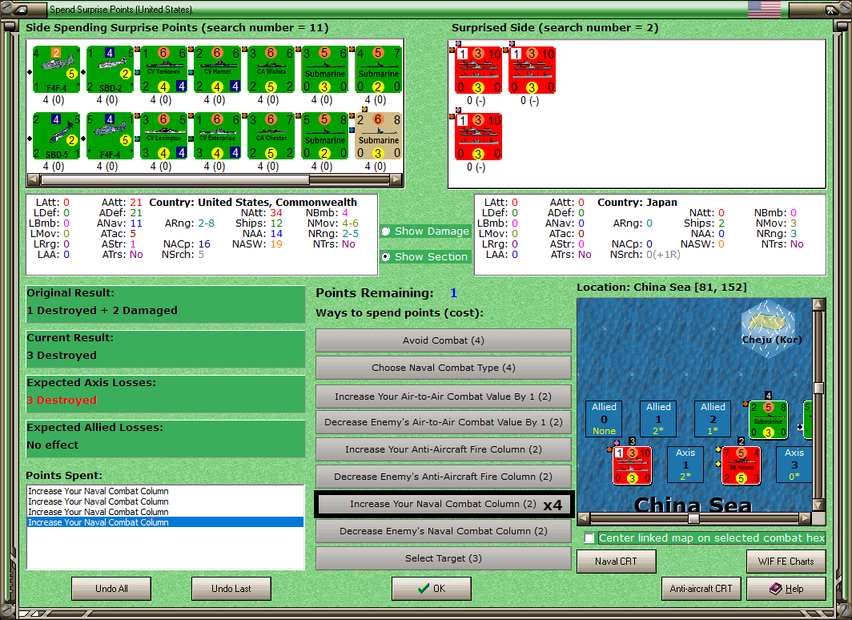Click the map horizontal scroll right arrow

point(806,518)
